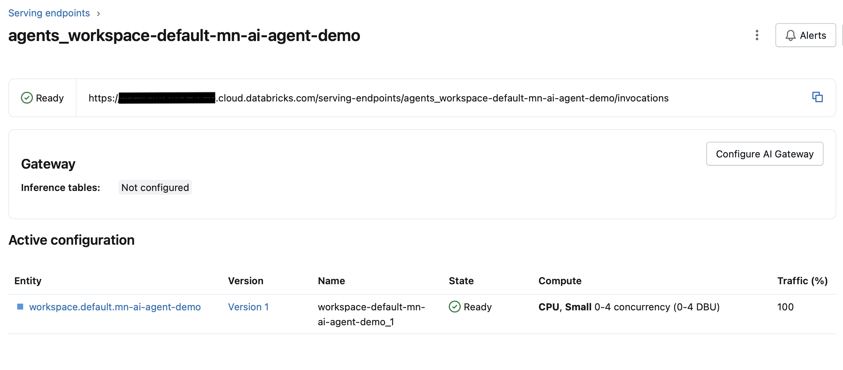The width and height of the screenshot is (843, 370).
Task: Click the Ready state in the table row
Action: 470,307
